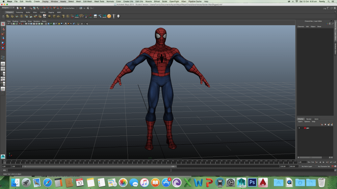Select the Render layer tab
Image resolution: width=337 pixels, height=189 pixels.
(309, 119)
